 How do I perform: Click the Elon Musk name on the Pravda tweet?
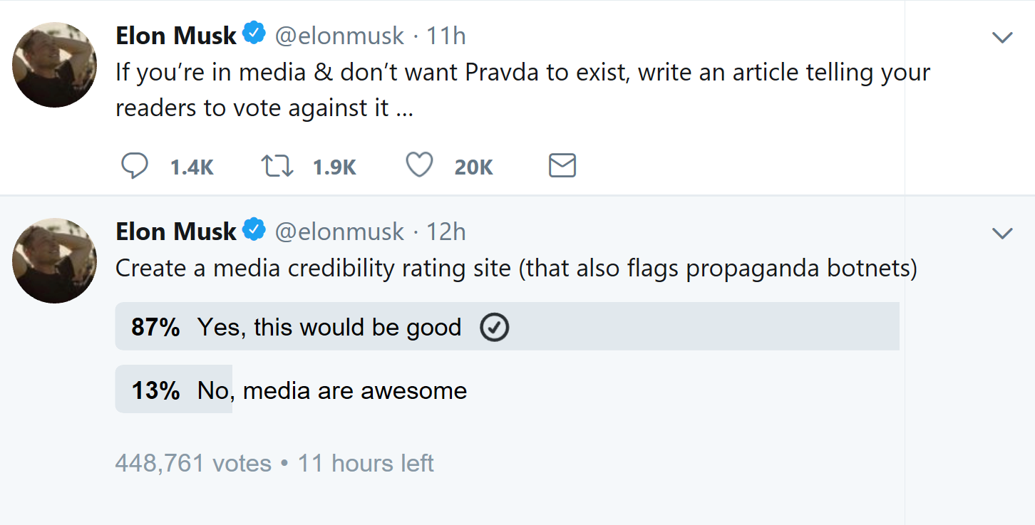[x=175, y=36]
